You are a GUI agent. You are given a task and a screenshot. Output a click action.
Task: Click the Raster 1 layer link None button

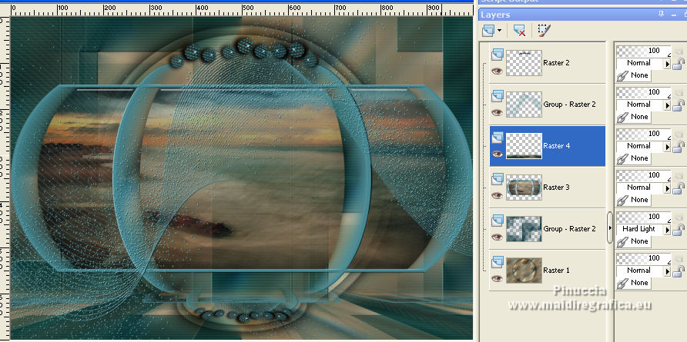point(634,283)
